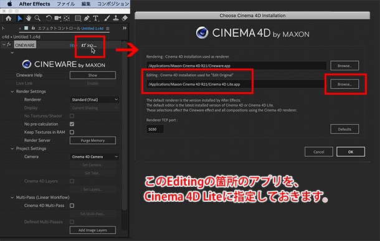Screen dimensions: 380x241
Task: Select the Rotation tool
Action: click(x=49, y=19)
